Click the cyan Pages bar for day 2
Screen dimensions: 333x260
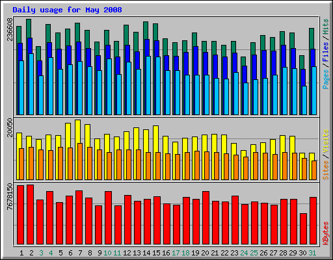pyautogui.click(x=31, y=84)
